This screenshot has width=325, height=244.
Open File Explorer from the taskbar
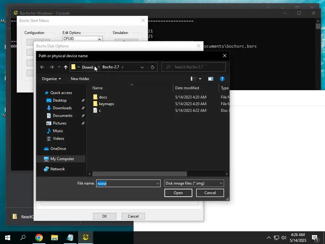tap(54, 238)
